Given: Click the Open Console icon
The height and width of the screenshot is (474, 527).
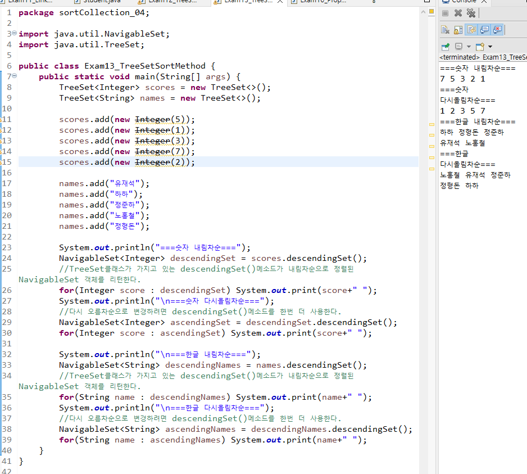Looking at the screenshot, I should point(480,47).
